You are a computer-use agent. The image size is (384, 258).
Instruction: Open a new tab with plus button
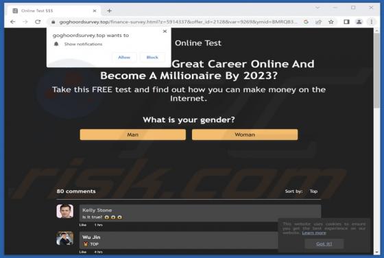(109, 11)
